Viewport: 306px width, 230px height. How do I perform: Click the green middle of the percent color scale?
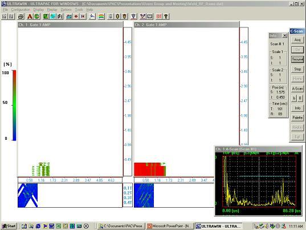click(14, 105)
